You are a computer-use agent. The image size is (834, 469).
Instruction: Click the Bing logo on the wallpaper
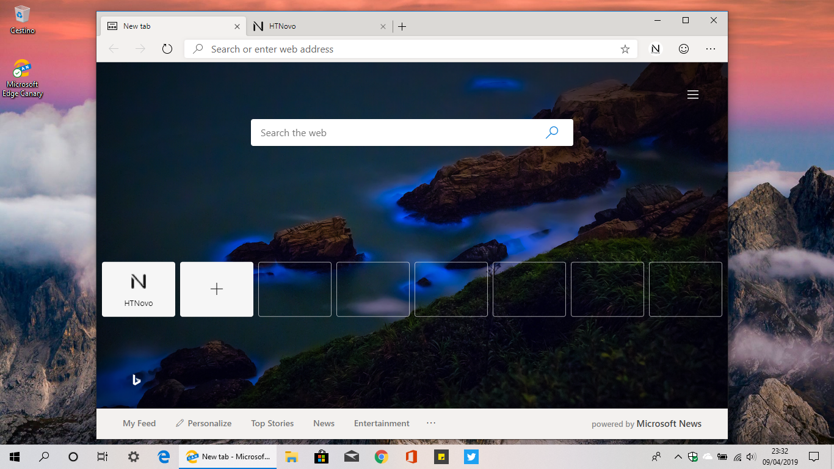136,379
